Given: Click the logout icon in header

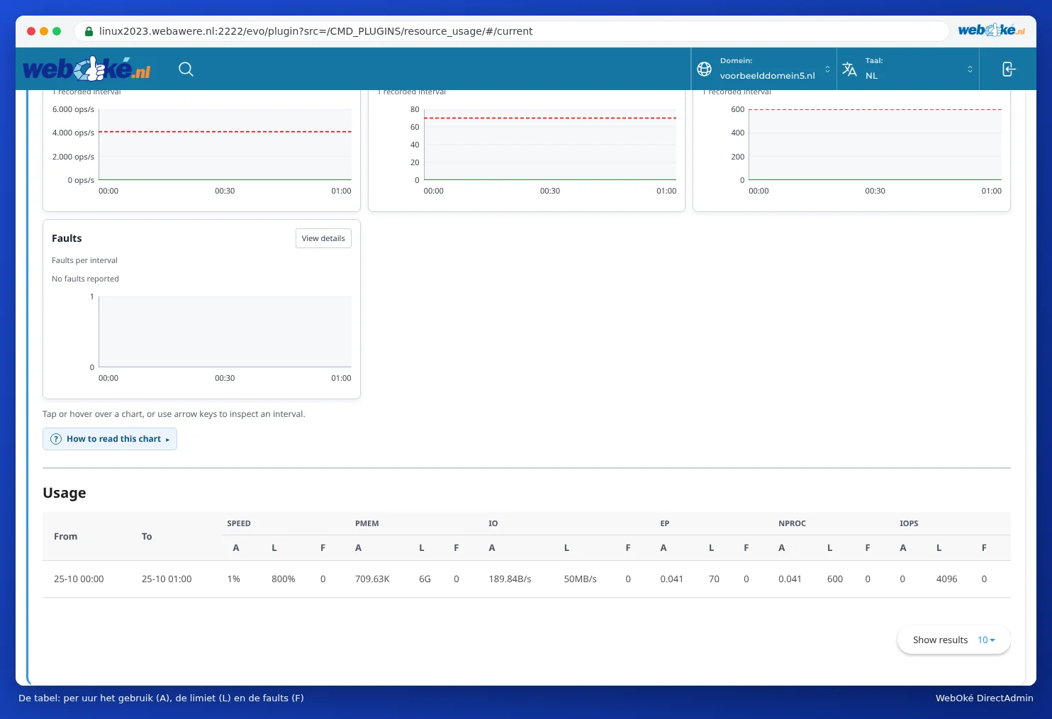Looking at the screenshot, I should click(x=1009, y=69).
